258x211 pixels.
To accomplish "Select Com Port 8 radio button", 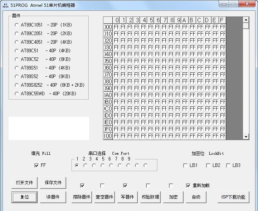I will 137,165.
